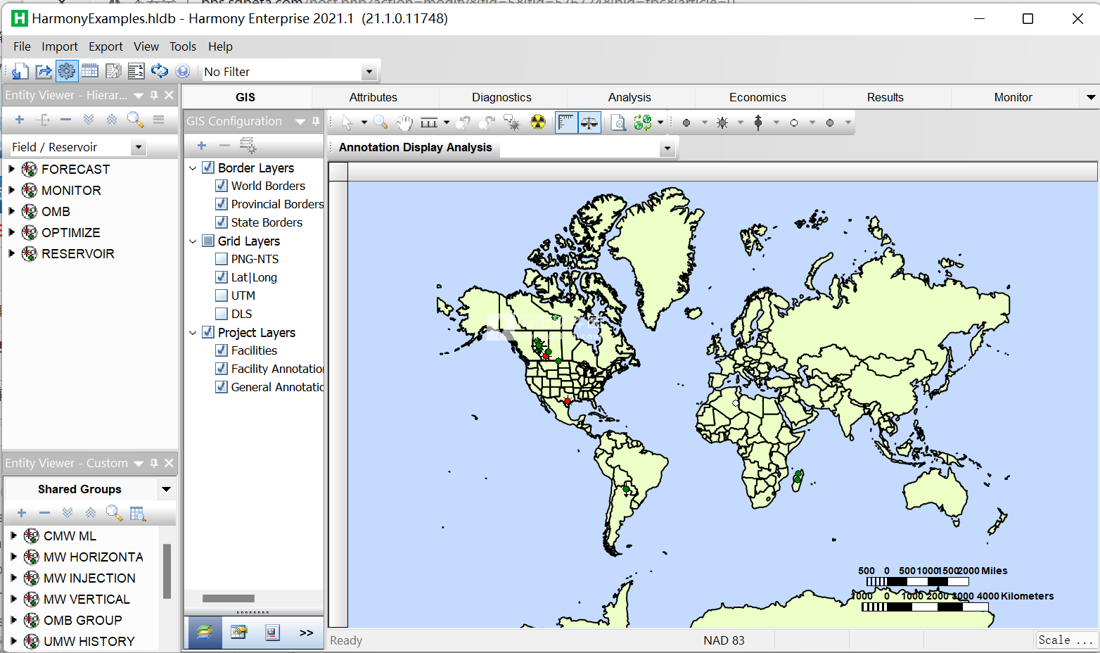The height and width of the screenshot is (653, 1100).
Task: Open the File menu
Action: pyautogui.click(x=22, y=46)
